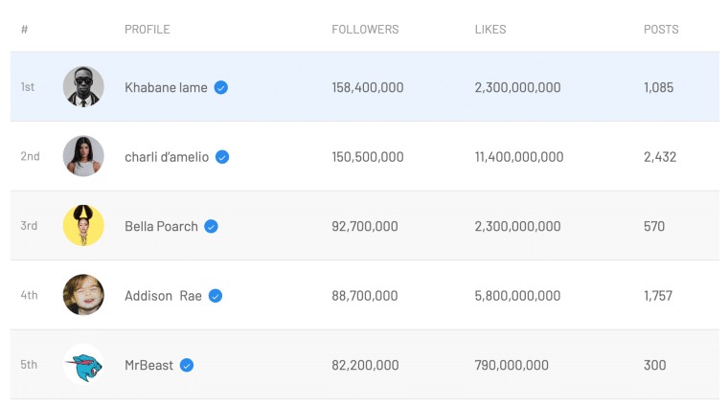Open charli d'amelio's profile picture
This screenshot has width=728, height=408.
[83, 156]
